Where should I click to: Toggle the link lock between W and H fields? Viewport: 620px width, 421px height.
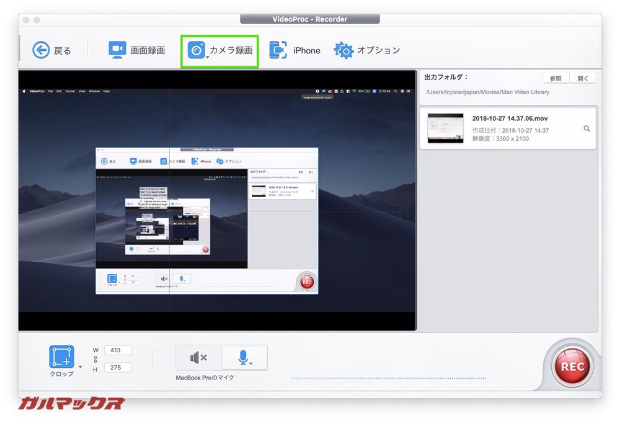[97, 359]
